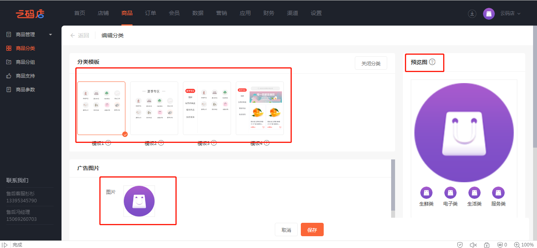The width and height of the screenshot is (537, 248).
Task: Click the play icon in status bar
Action: tap(5, 245)
